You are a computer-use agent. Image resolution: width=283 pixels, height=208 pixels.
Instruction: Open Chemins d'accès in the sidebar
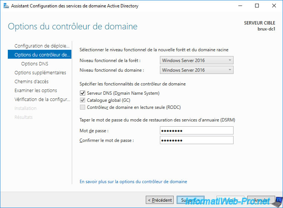[x=31, y=81]
